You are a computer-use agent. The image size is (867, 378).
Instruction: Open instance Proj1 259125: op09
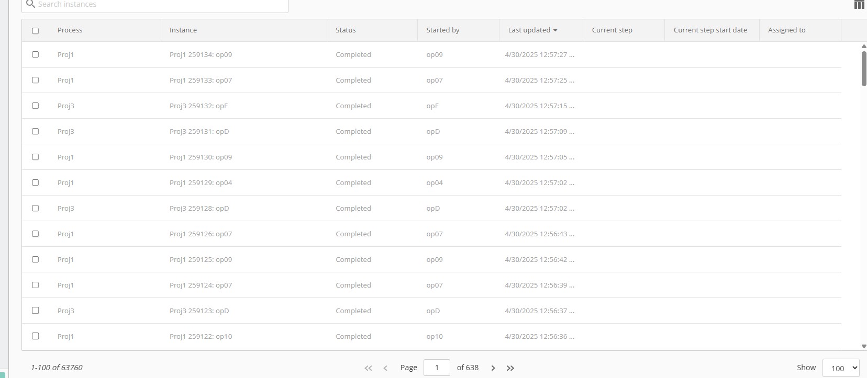click(201, 259)
